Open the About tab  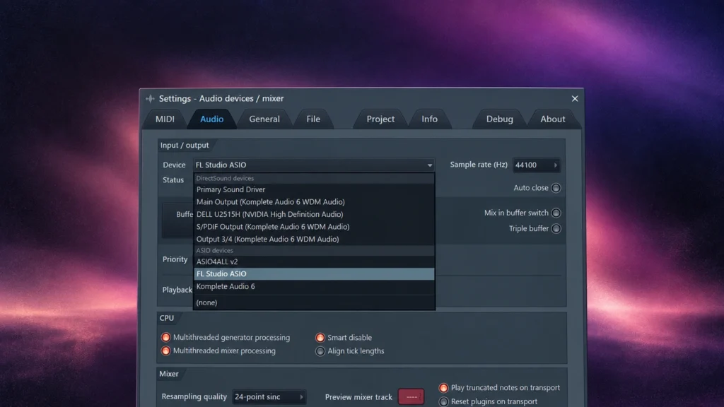pos(553,119)
